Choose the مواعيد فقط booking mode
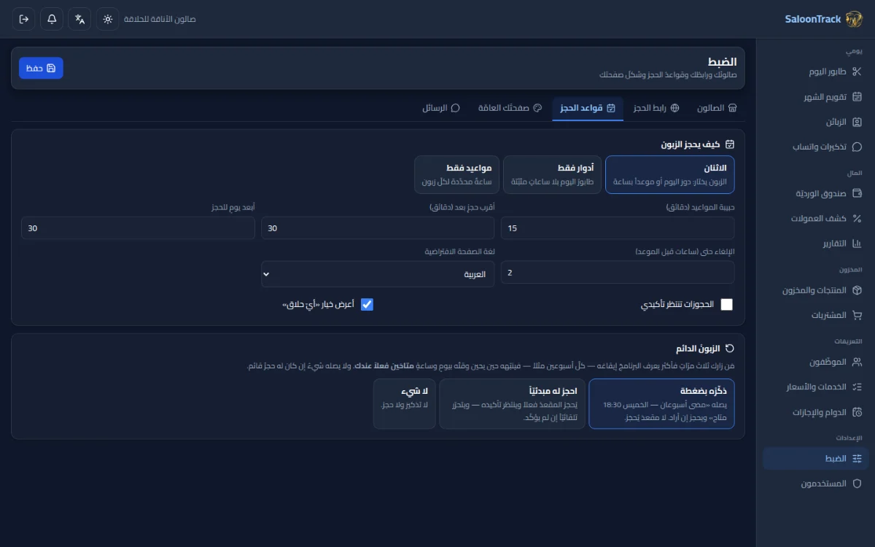Image resolution: width=875 pixels, height=547 pixels. (456, 174)
